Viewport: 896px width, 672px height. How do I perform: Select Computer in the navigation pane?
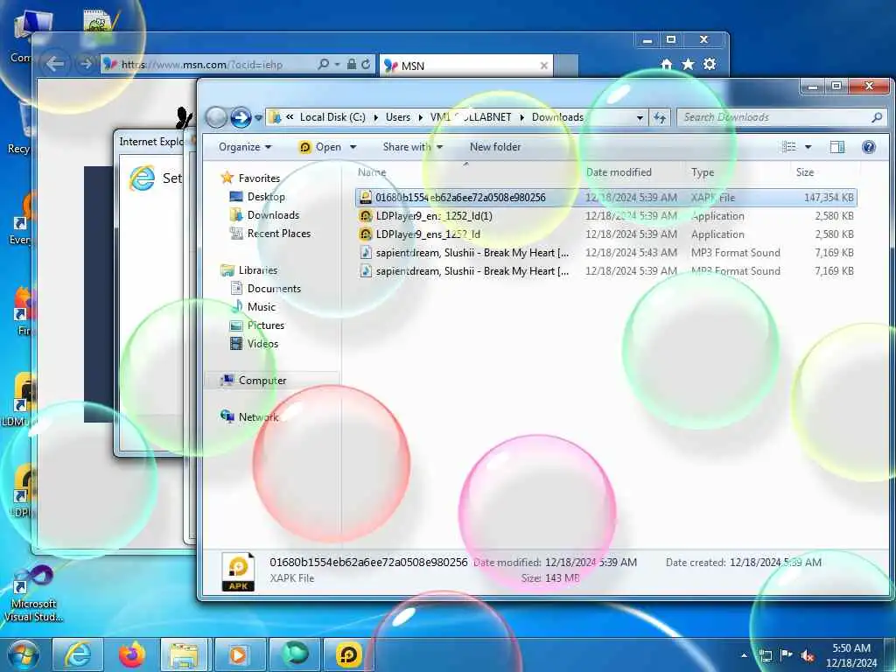[x=262, y=381]
